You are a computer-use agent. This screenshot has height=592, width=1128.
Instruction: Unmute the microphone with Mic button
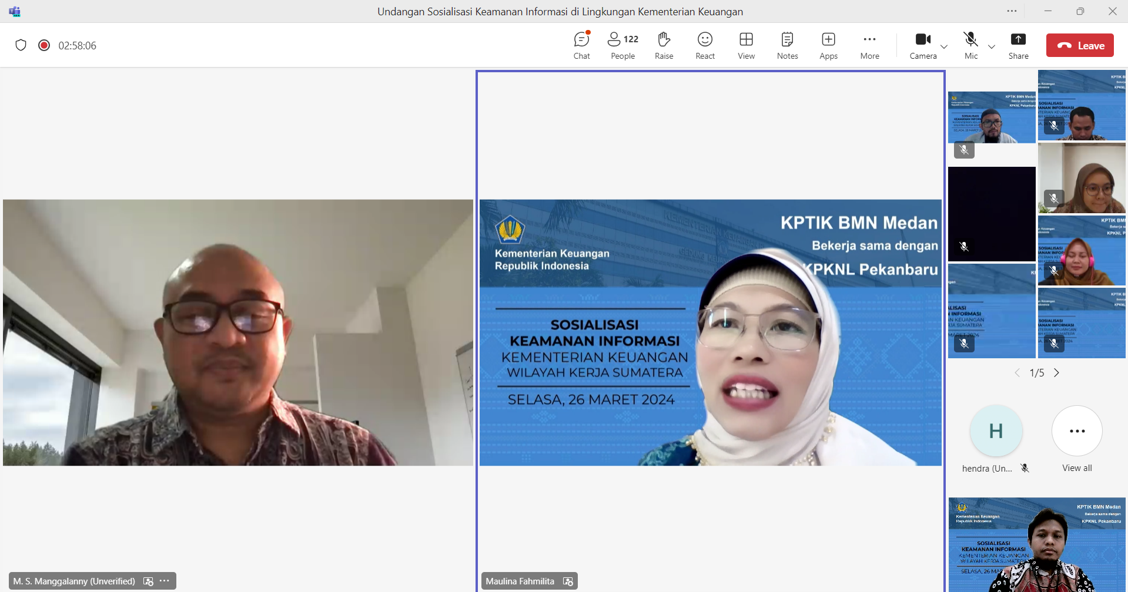971,45
